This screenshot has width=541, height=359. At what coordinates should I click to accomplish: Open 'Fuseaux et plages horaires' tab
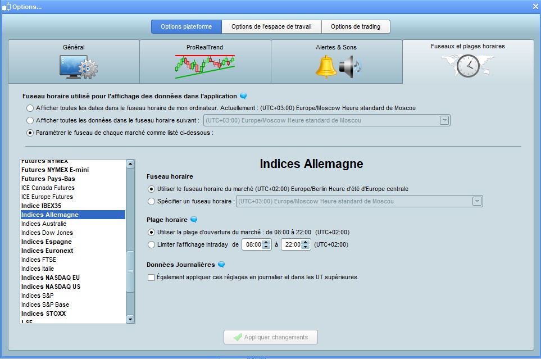(x=468, y=61)
